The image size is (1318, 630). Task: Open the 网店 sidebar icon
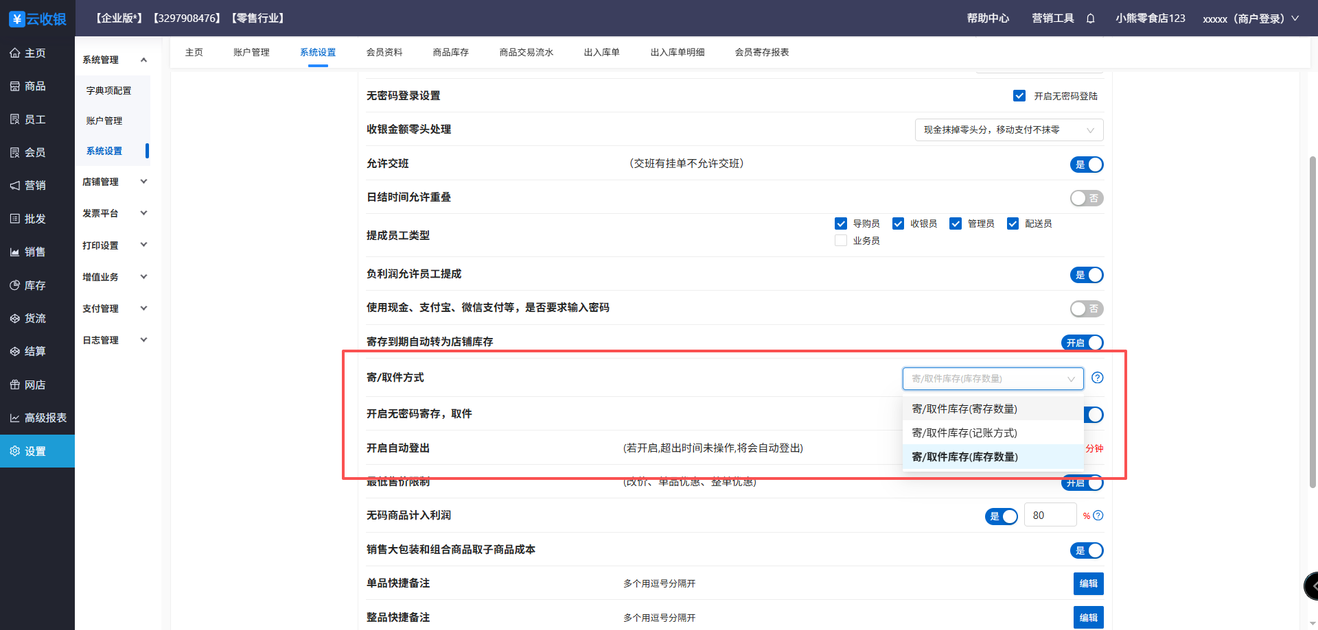point(15,385)
